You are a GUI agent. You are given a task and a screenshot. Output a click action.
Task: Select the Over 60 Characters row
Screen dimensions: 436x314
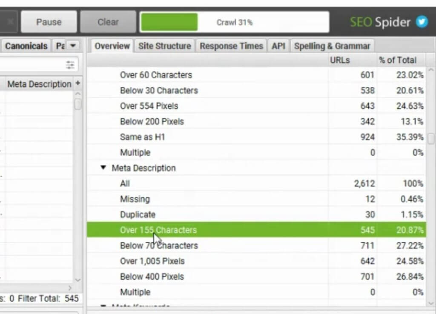[256, 75]
